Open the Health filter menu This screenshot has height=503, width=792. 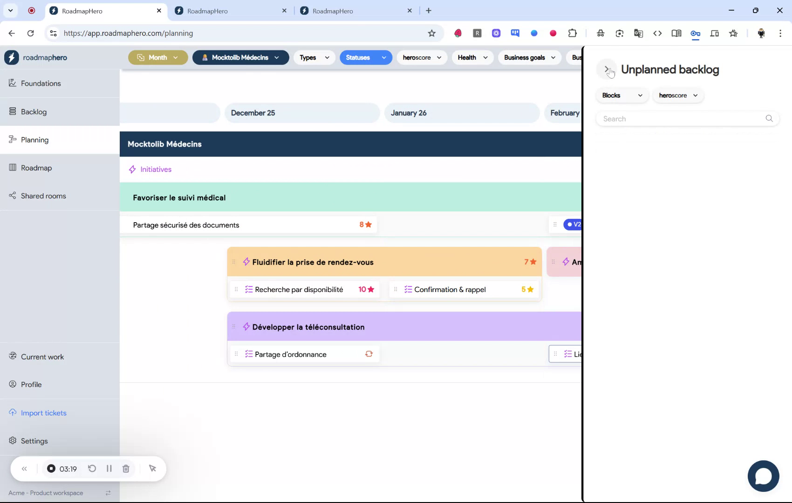[472, 57]
